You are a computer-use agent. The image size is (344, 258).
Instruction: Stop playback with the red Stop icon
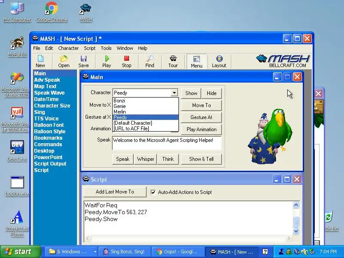126,61
